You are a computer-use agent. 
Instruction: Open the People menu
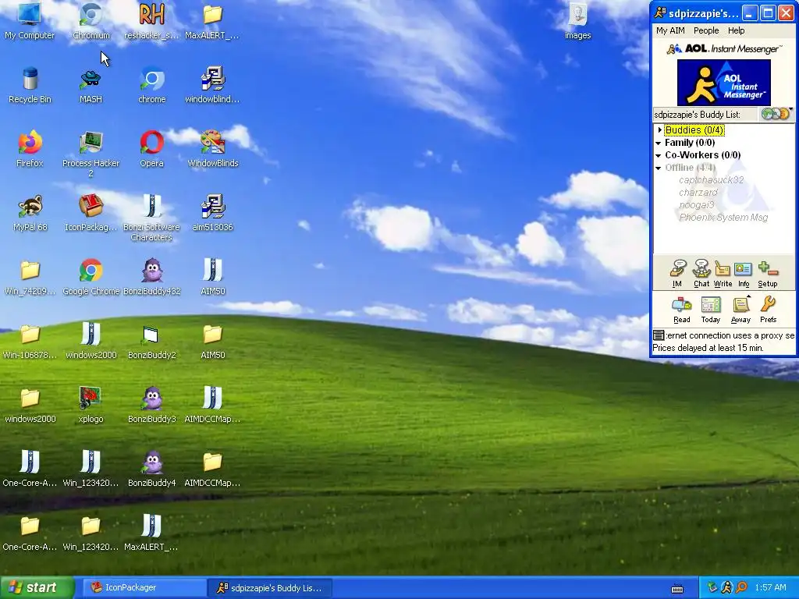pyautogui.click(x=705, y=30)
